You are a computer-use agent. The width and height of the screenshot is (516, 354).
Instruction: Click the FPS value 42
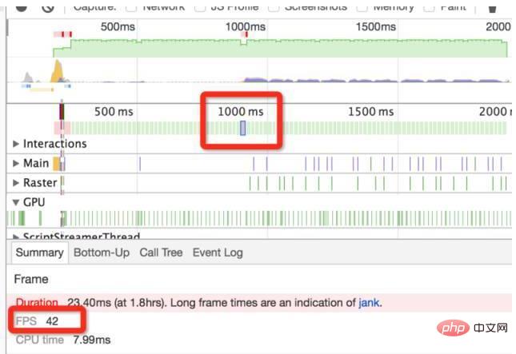[x=52, y=320]
